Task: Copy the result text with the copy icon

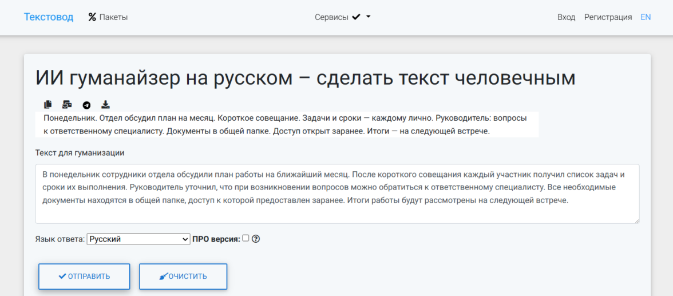Action: tap(47, 104)
